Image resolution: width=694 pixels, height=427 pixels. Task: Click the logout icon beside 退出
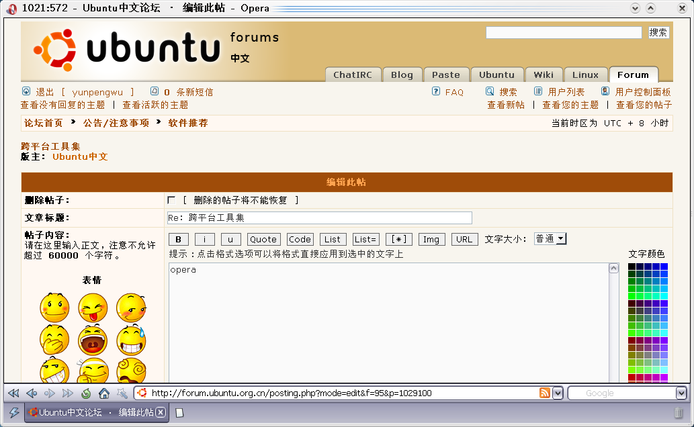coord(26,91)
